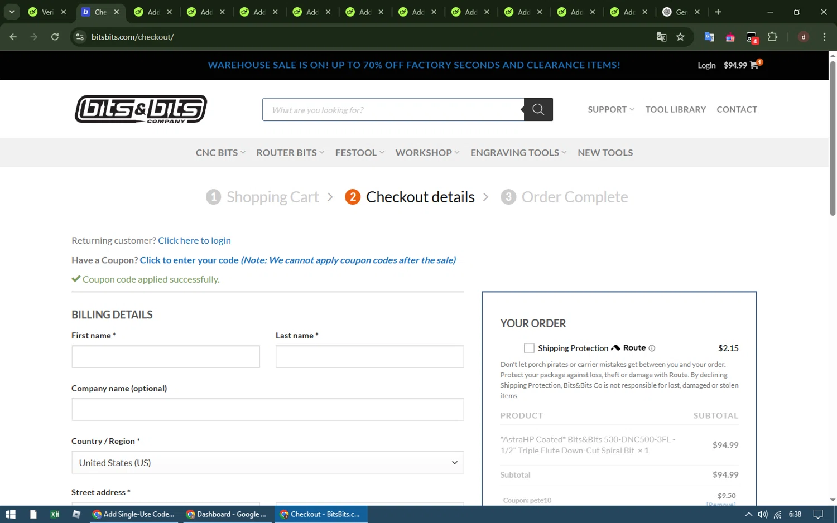Viewport: 837px width, 523px height.
Task: Click the extension icon with red 4 badge
Action: pyautogui.click(x=752, y=37)
